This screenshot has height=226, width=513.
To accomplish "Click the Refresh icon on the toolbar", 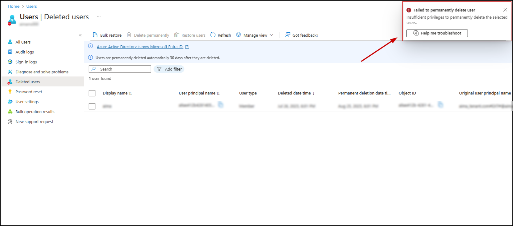I will tap(213, 35).
